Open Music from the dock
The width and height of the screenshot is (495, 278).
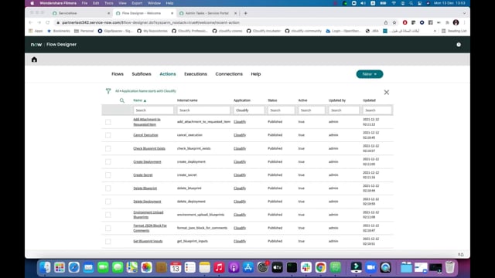(219, 267)
